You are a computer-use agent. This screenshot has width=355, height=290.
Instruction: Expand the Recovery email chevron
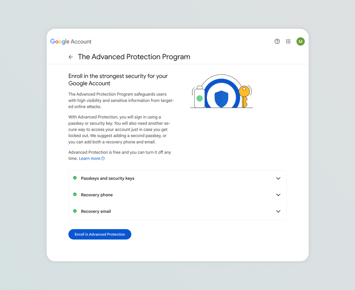[x=278, y=211]
